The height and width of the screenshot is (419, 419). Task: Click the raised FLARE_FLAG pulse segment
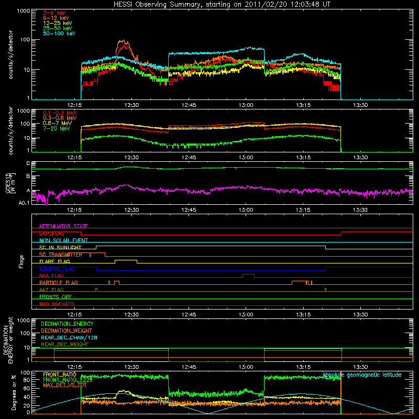(x=126, y=260)
